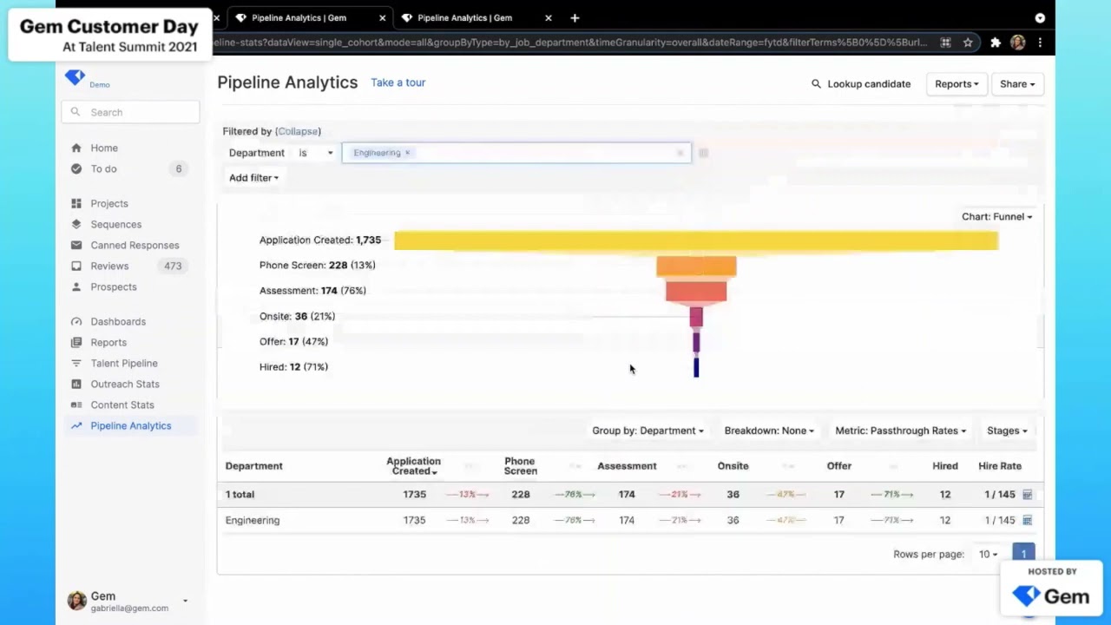The width and height of the screenshot is (1111, 625).
Task: Click the browser address bar URL
Action: (571, 43)
